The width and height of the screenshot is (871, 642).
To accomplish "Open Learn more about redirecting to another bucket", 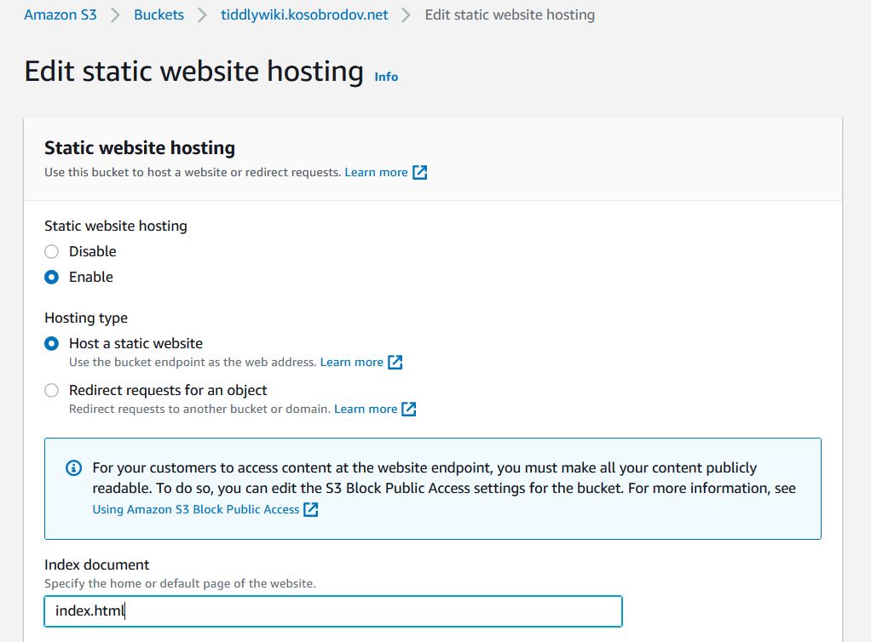I will coord(366,409).
